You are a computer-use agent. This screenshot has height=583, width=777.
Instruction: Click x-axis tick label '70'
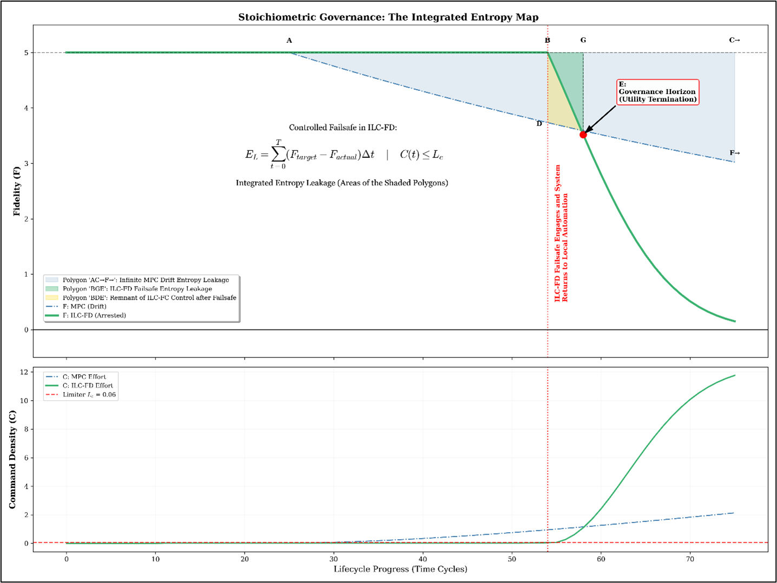[x=690, y=559]
